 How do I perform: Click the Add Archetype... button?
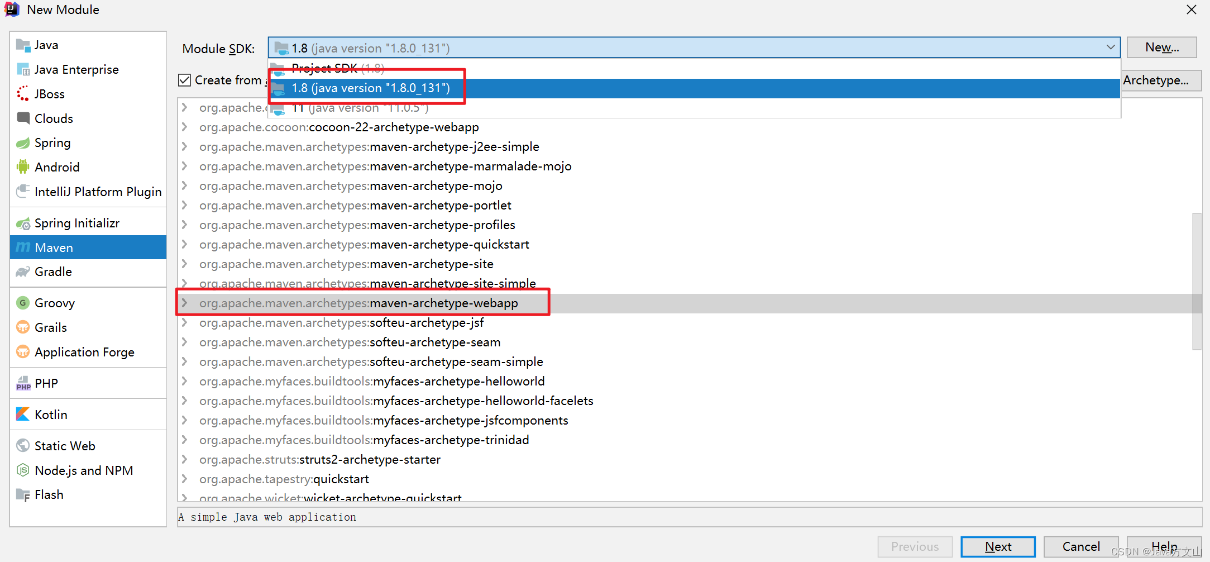[x=1161, y=80]
